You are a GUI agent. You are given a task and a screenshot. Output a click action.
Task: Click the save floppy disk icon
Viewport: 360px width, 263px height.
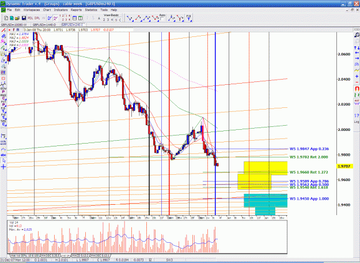[x=24, y=18]
